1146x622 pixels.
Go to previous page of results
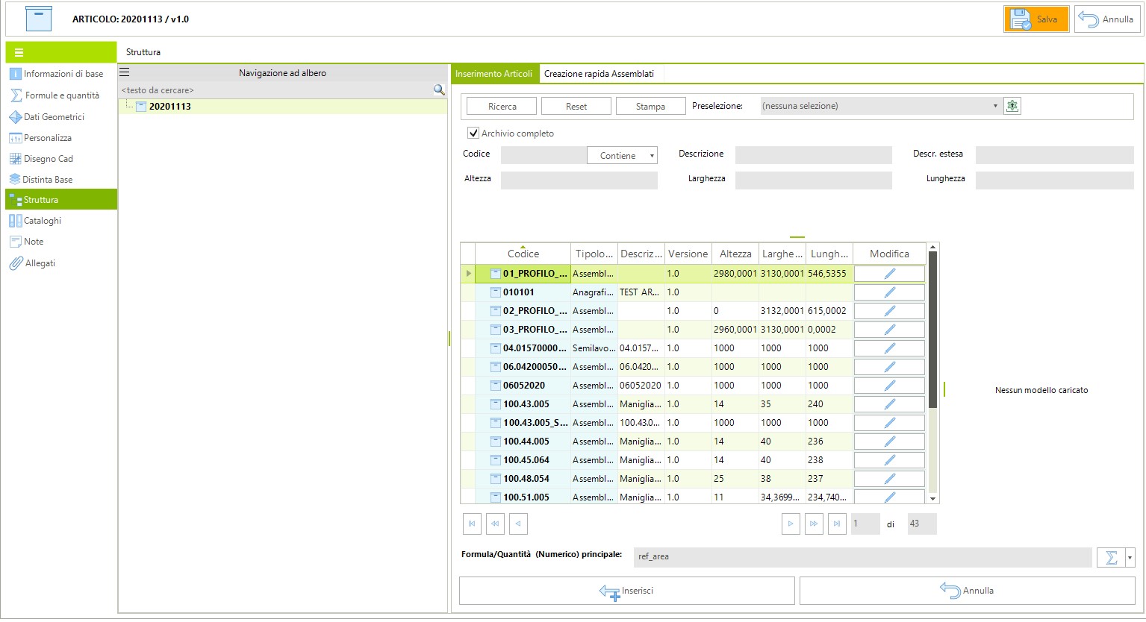point(518,524)
